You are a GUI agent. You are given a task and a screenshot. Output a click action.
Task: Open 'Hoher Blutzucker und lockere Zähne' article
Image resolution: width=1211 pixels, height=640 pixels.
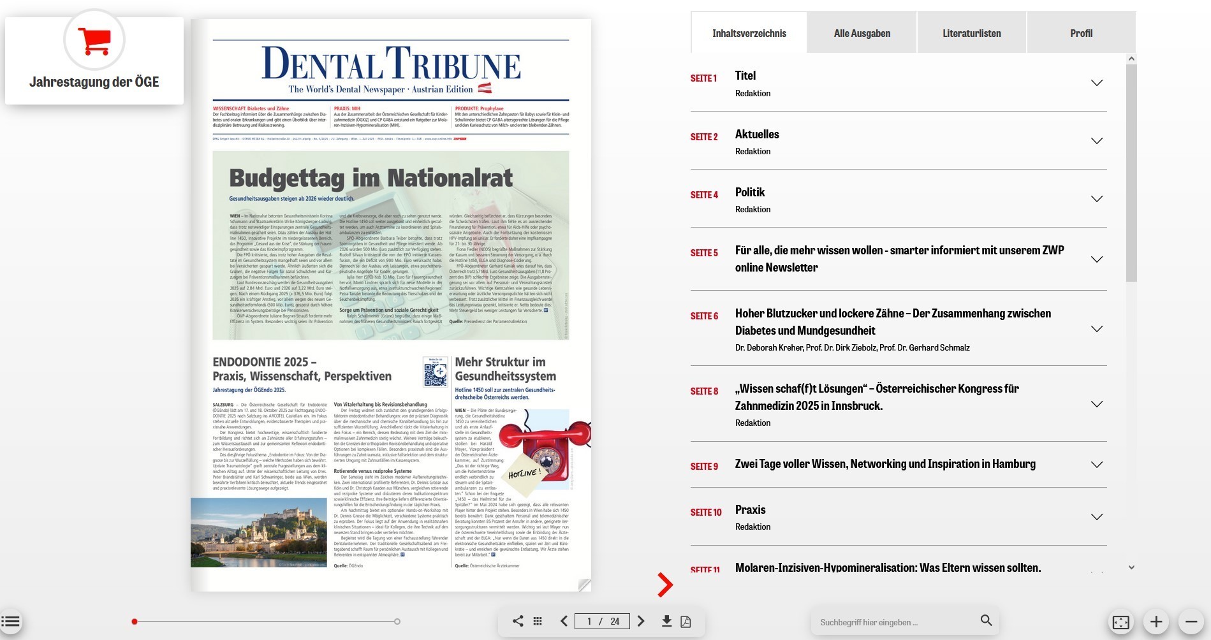893,322
